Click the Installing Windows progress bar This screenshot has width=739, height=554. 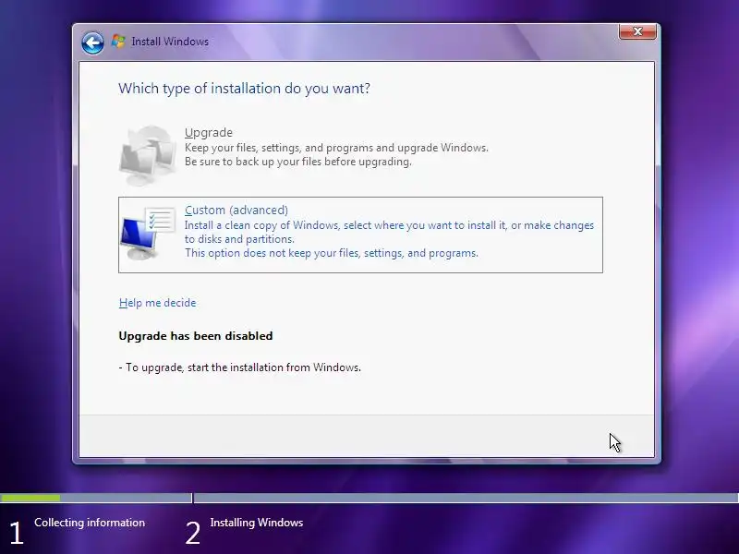[466, 498]
